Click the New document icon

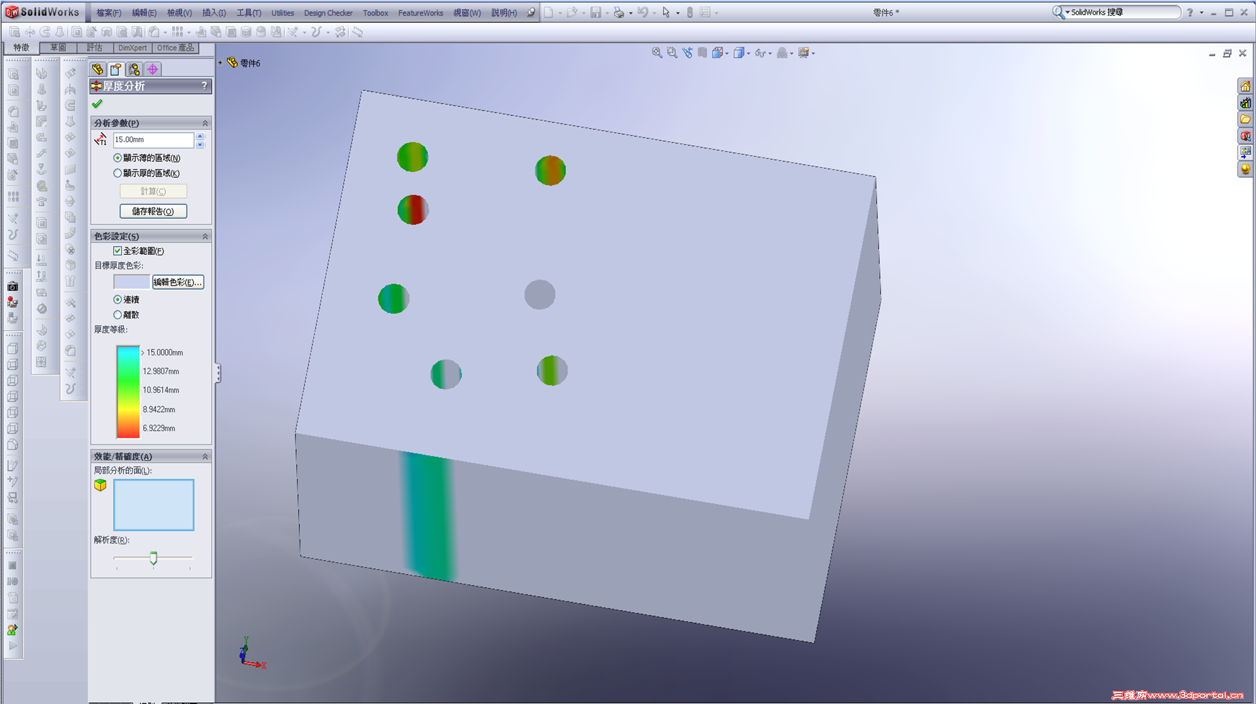[549, 12]
